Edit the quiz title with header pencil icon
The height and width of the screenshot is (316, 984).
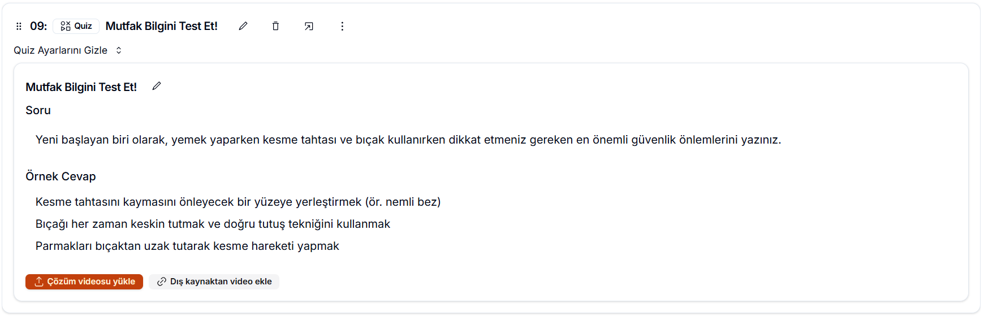(x=243, y=26)
